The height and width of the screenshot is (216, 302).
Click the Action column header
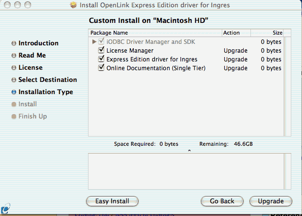click(x=236, y=33)
